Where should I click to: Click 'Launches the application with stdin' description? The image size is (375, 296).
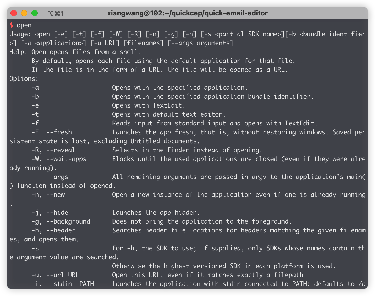pyautogui.click(x=239, y=284)
